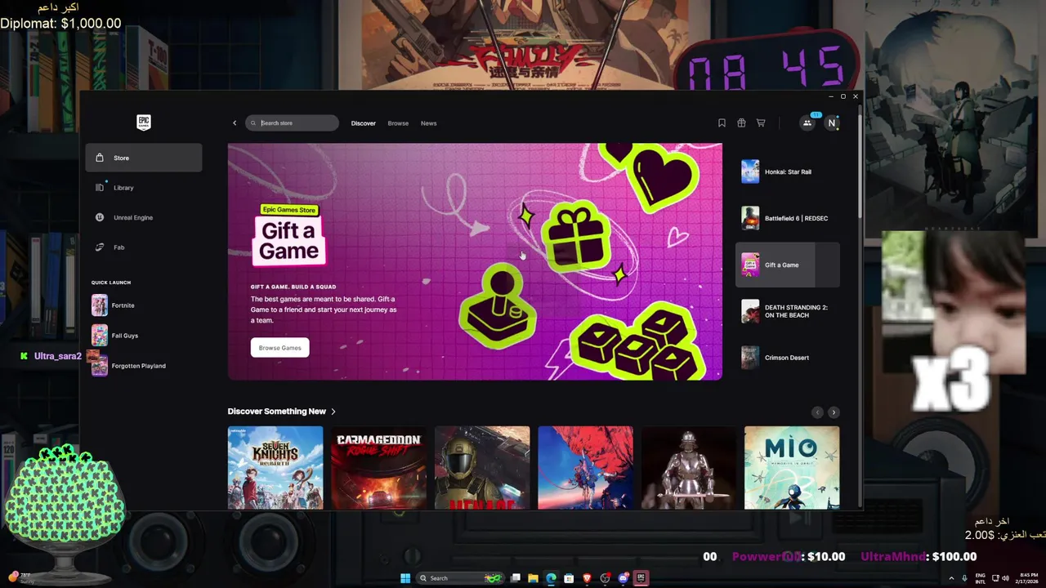The height and width of the screenshot is (588, 1046).
Task: Open the taskbar clock and date
Action: pos(1029,578)
